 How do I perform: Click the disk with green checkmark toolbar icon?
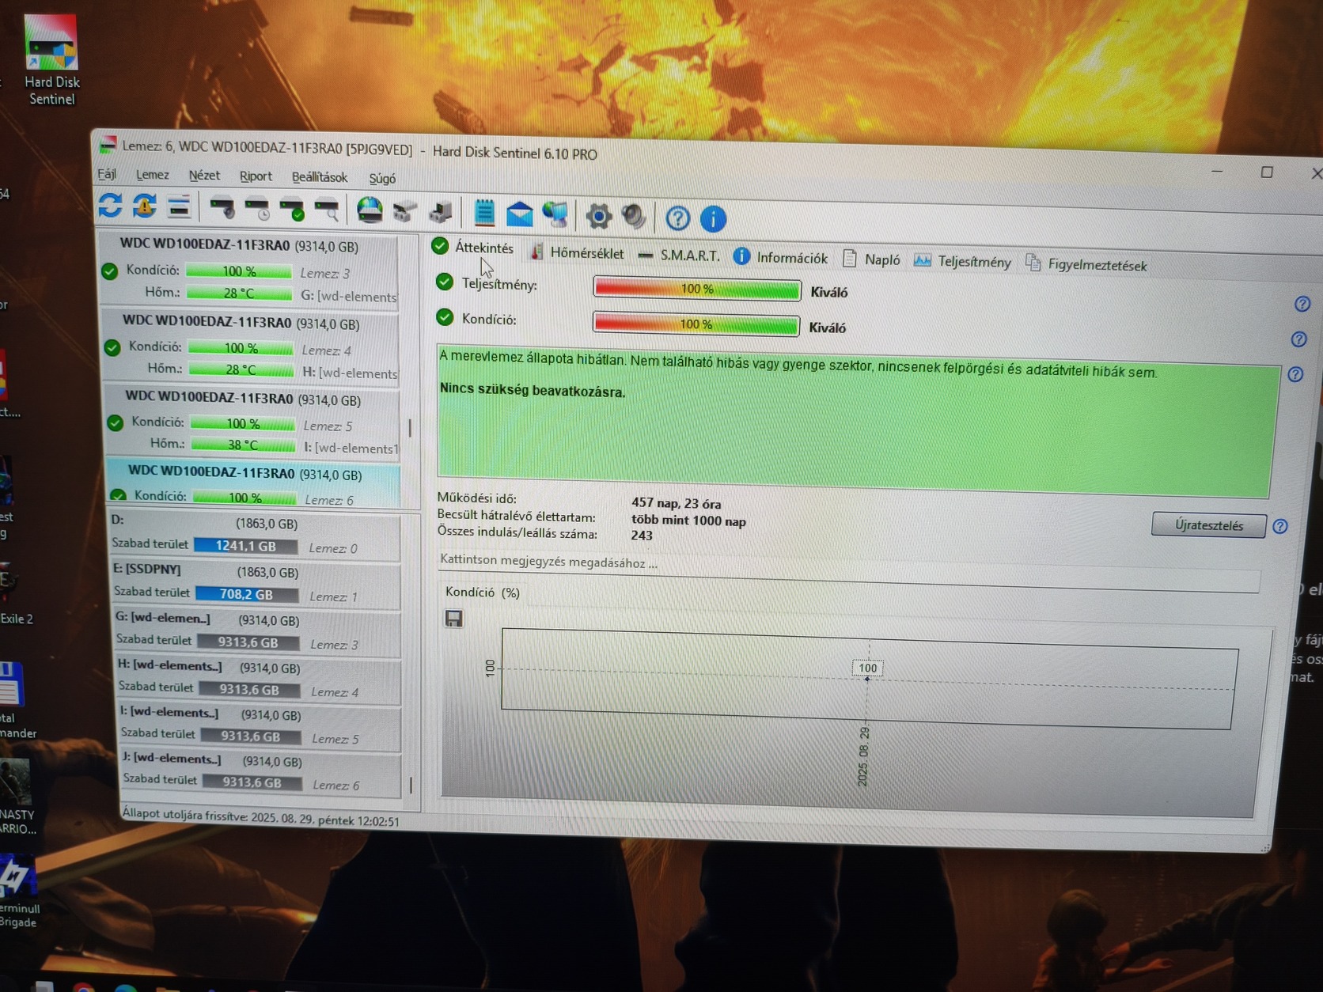point(293,210)
